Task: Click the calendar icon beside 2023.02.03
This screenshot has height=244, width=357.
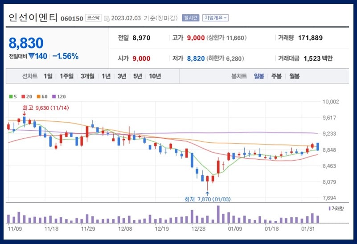Action: [107, 18]
